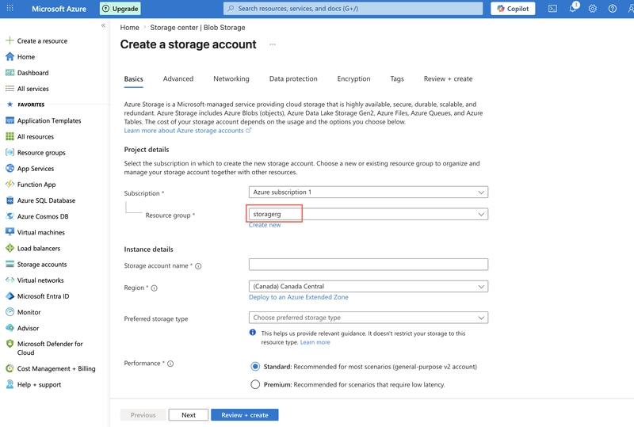Switch to the Networking tab

(231, 79)
